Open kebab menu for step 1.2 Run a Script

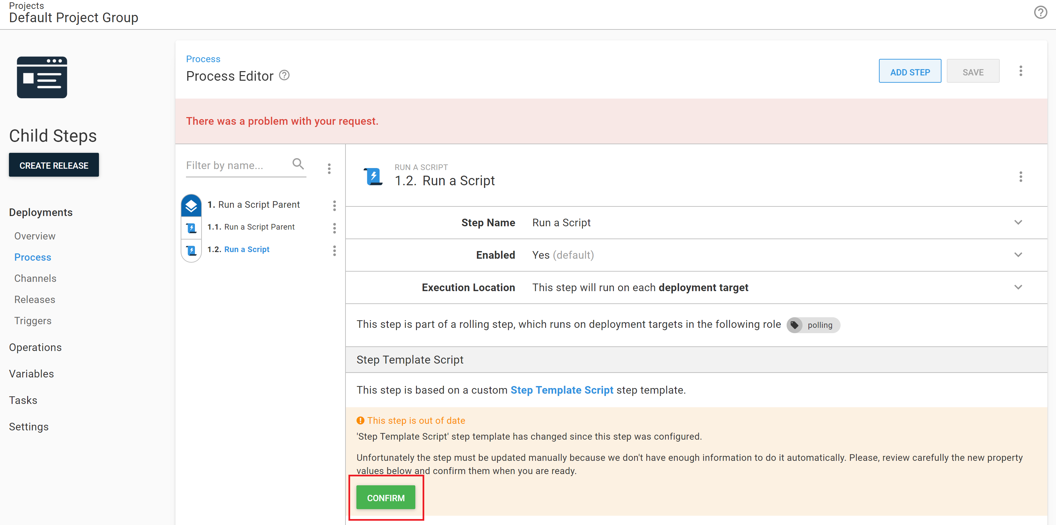[x=335, y=251]
